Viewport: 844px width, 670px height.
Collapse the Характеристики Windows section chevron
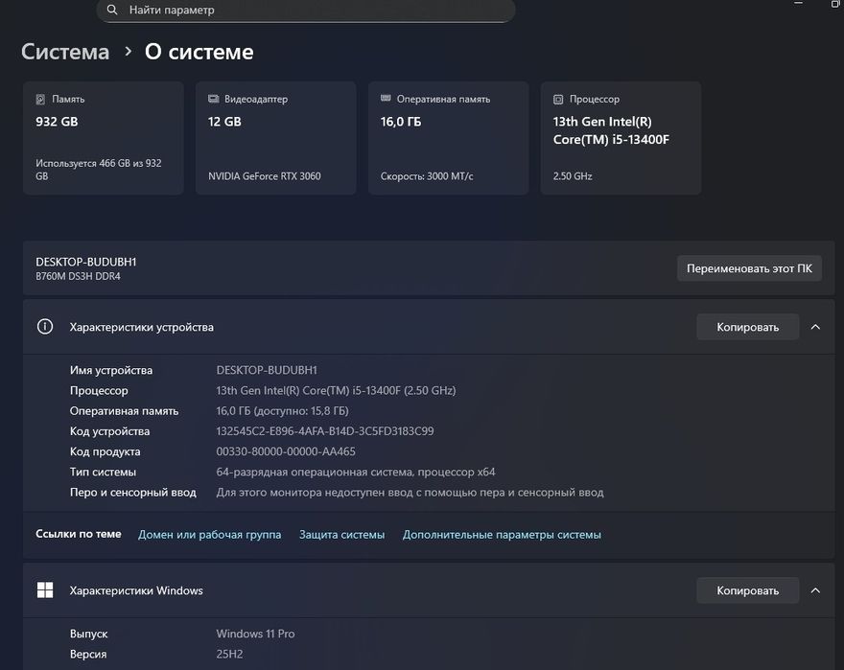tap(815, 590)
